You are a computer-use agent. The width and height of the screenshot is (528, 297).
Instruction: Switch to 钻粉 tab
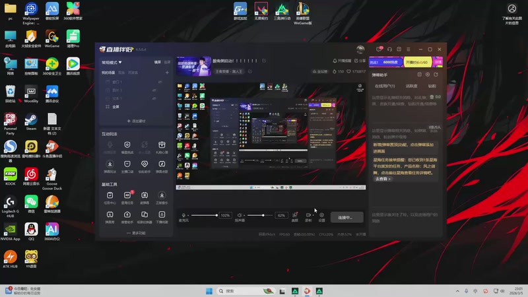[x=432, y=86]
